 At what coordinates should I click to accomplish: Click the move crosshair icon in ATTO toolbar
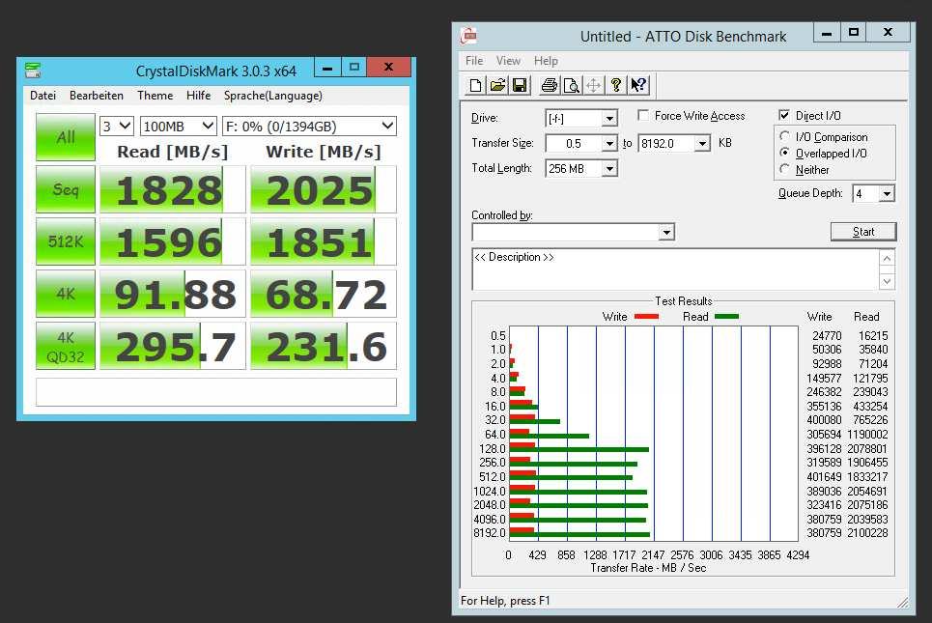593,86
